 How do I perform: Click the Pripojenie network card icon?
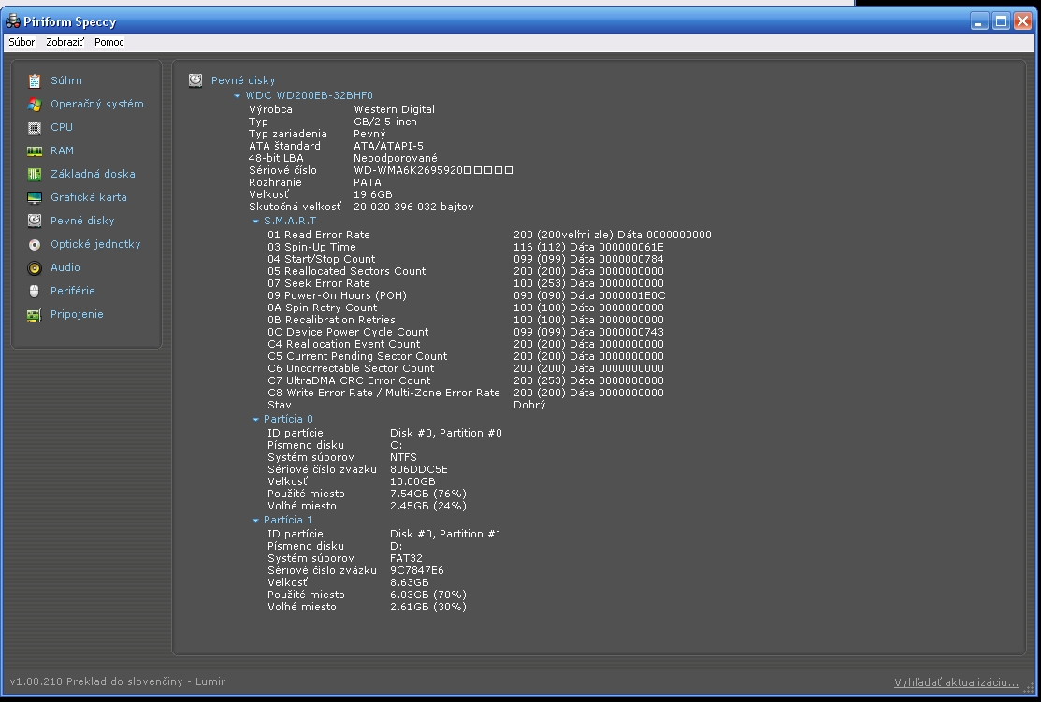point(35,314)
